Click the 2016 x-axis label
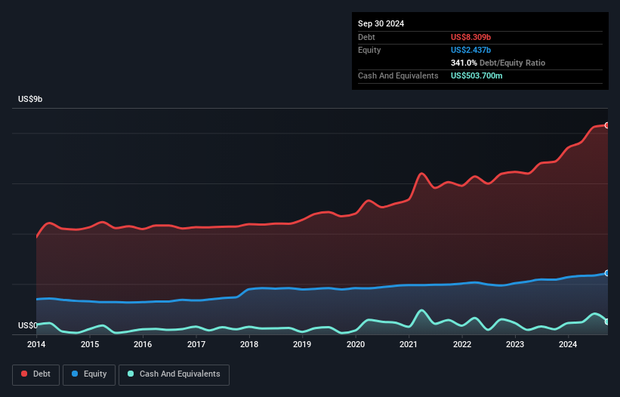The image size is (620, 397). point(143,344)
